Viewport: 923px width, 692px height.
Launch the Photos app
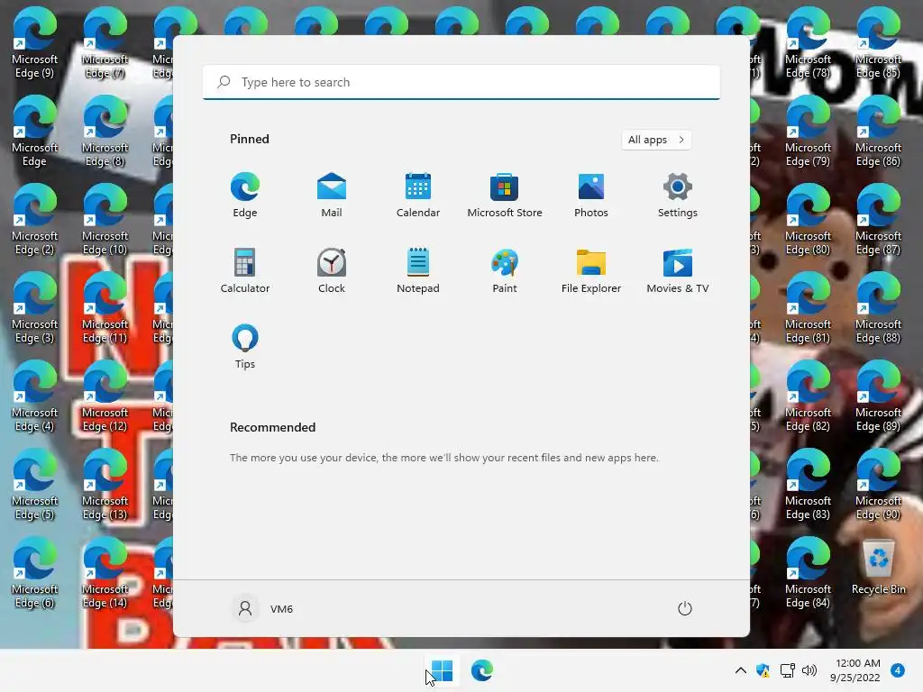591,195
